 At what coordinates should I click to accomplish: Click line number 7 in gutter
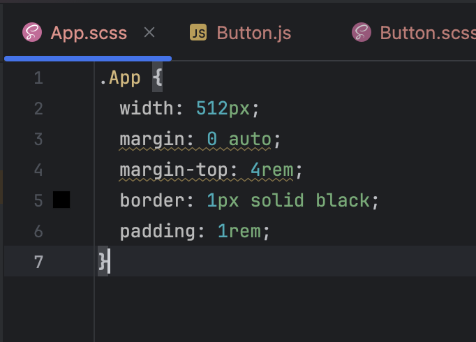38,262
